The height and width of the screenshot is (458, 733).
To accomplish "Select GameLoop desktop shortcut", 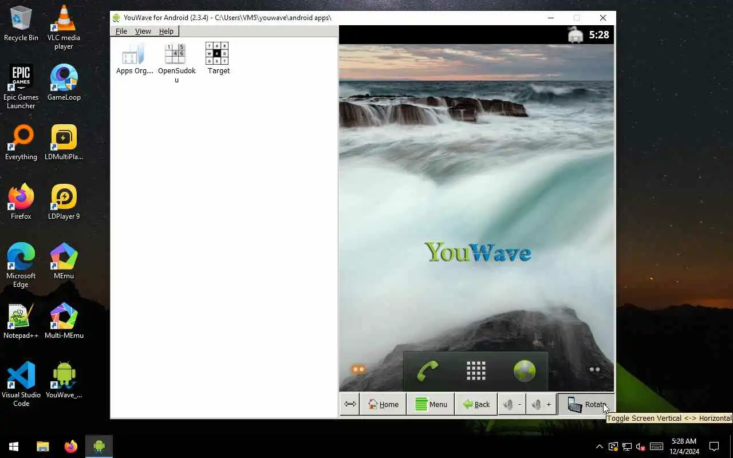I will (64, 82).
